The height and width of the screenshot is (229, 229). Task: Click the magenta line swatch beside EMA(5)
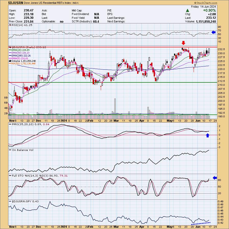point(10,58)
